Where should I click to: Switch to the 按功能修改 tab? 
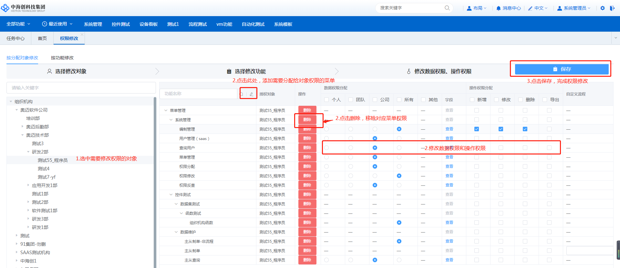[62, 58]
